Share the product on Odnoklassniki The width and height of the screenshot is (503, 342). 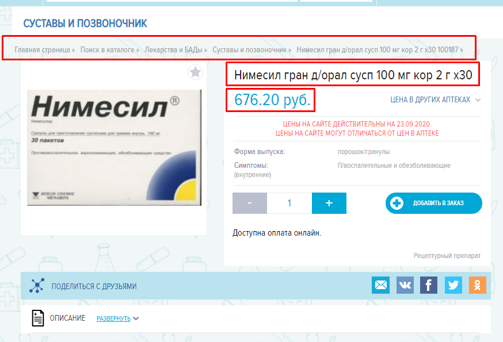coord(477,285)
